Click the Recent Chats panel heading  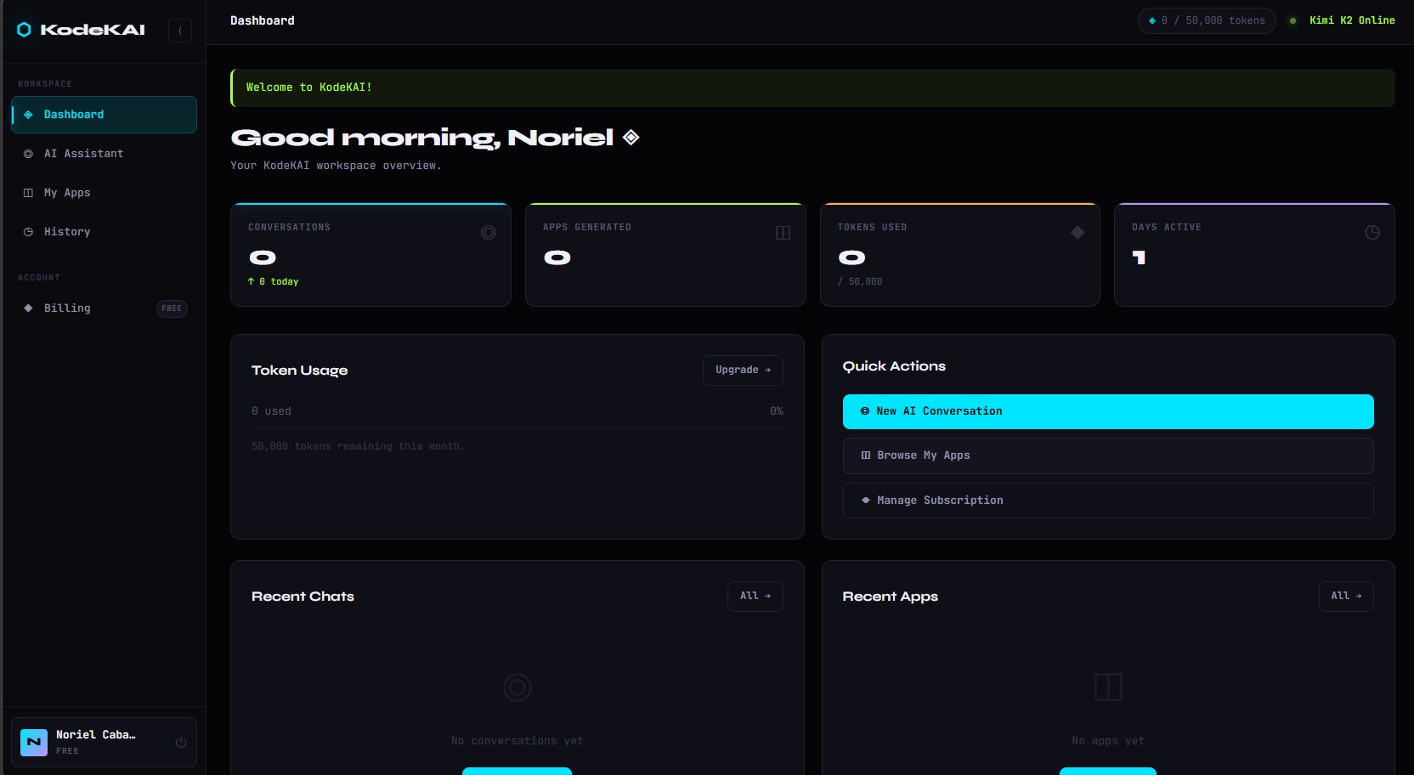[x=303, y=597]
